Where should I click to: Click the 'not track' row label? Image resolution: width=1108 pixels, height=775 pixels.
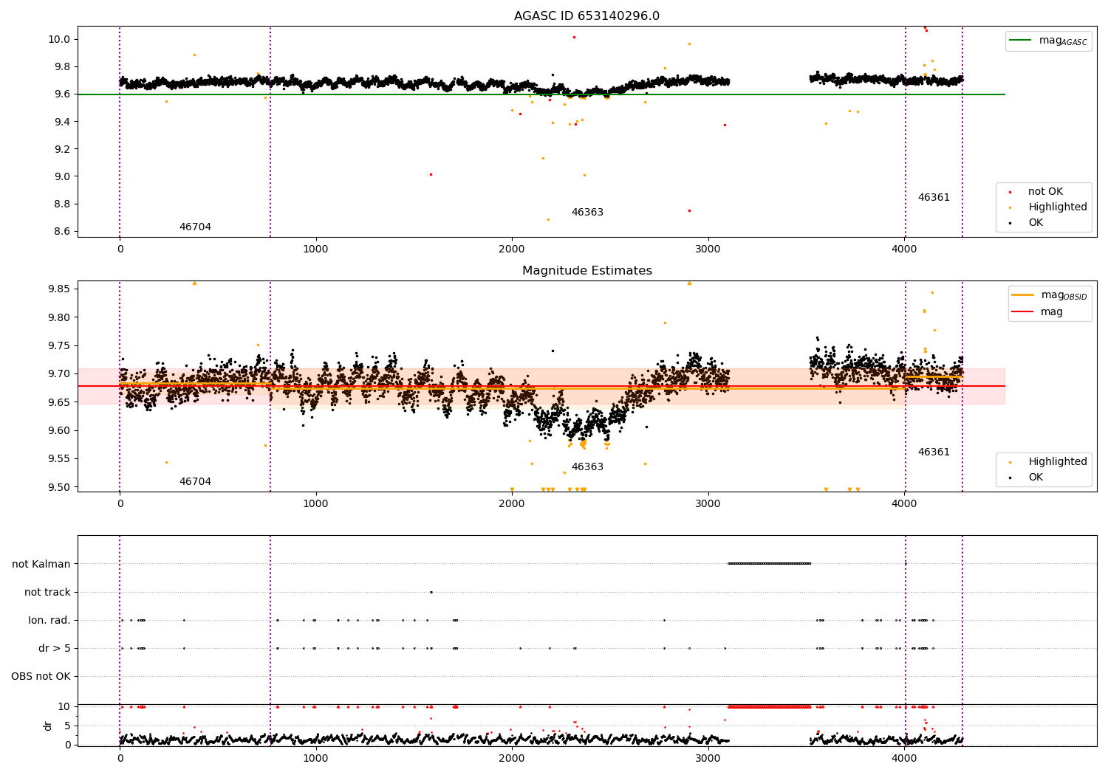47,592
